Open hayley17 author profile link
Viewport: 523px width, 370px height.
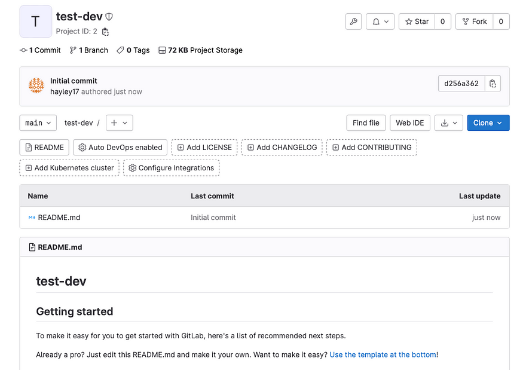(x=65, y=91)
